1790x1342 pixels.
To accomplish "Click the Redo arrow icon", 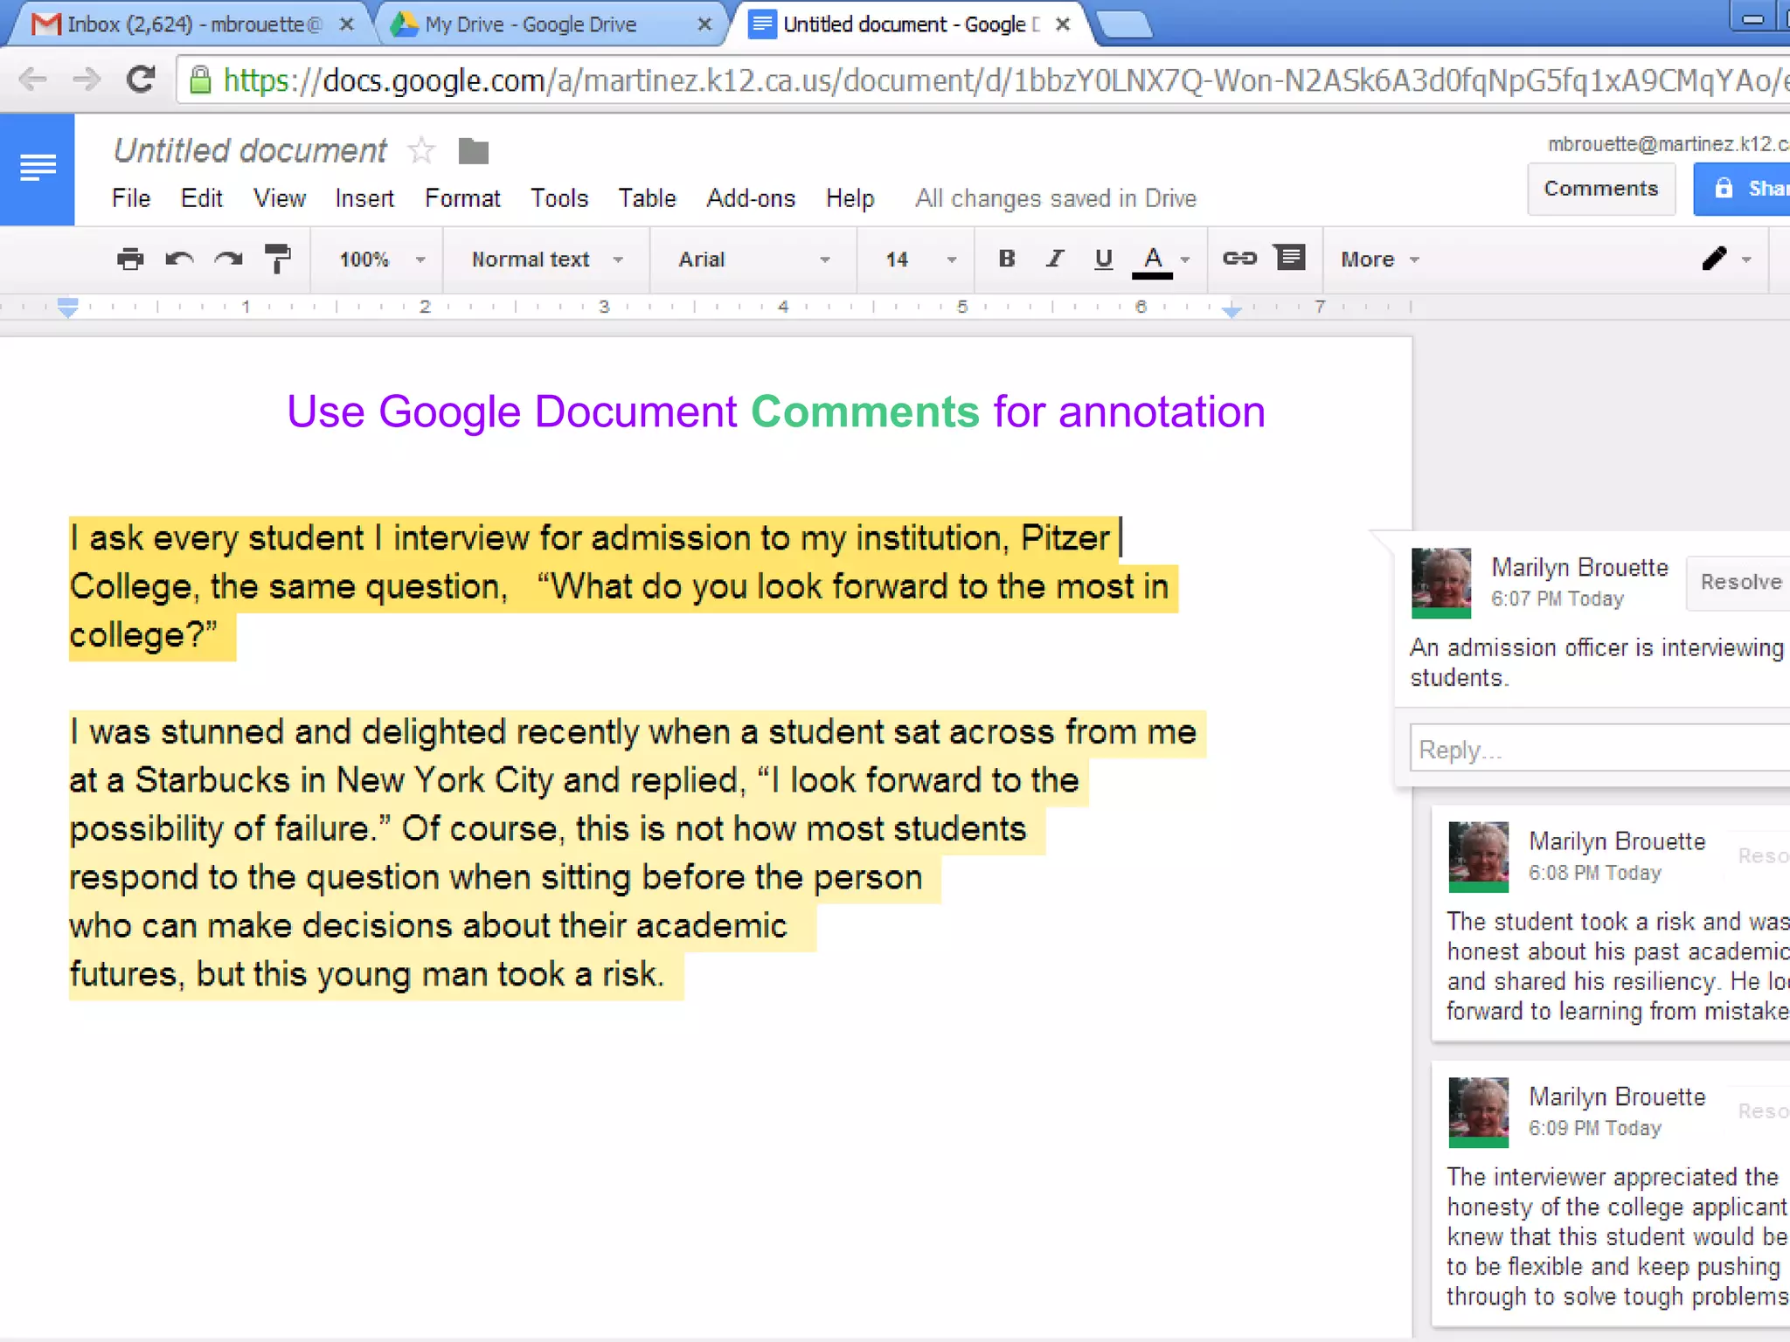I will 228,259.
